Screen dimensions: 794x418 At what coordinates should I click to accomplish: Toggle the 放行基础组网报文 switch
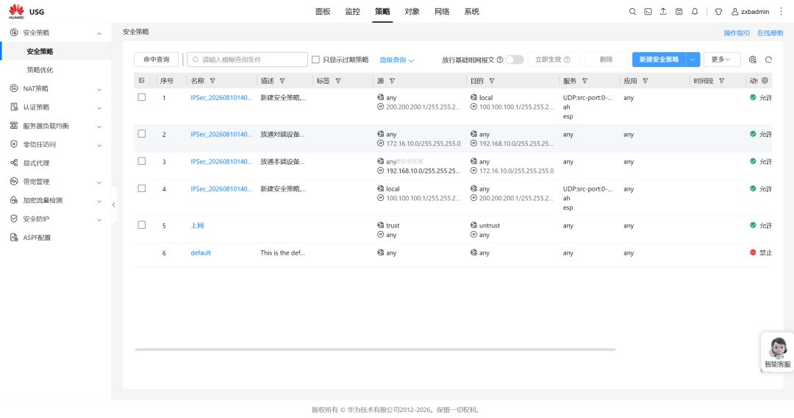[515, 60]
